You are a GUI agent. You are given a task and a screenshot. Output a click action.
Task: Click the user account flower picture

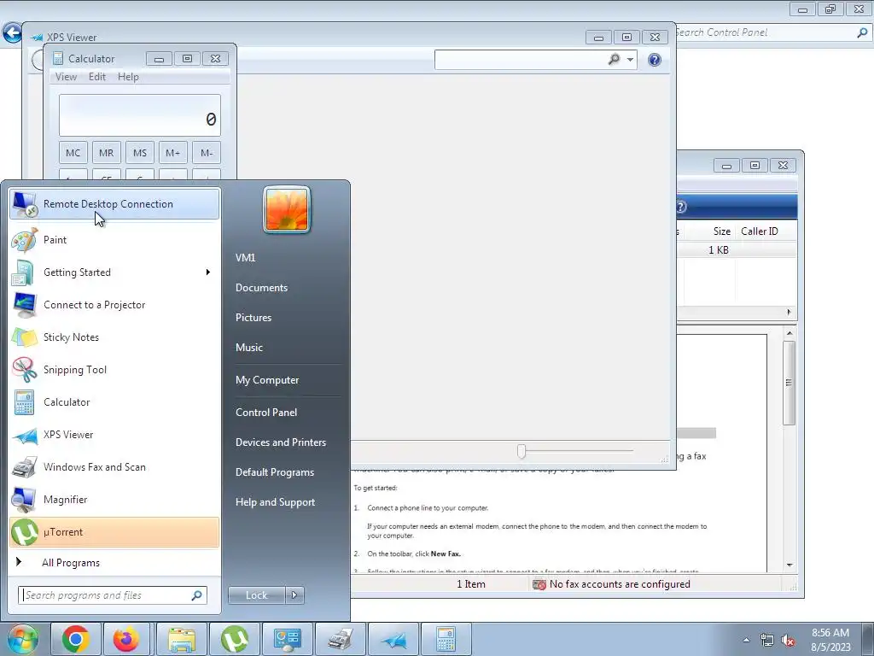tap(287, 209)
